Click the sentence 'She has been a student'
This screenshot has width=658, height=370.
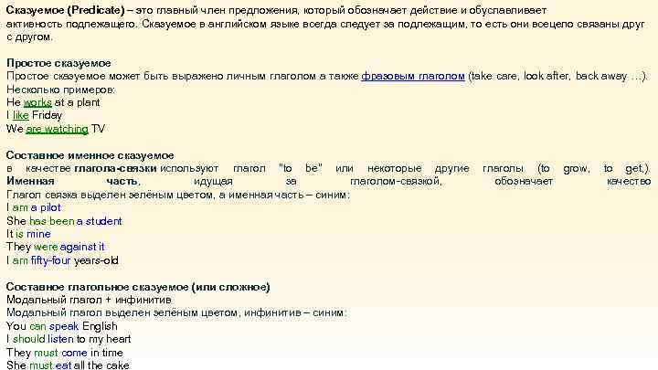(x=64, y=221)
